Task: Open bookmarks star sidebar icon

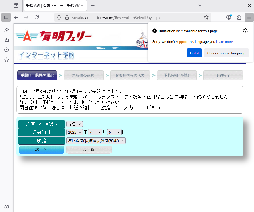Action: pos(7,60)
